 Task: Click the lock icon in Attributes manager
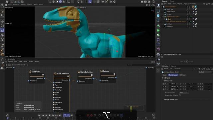pos(207,69)
